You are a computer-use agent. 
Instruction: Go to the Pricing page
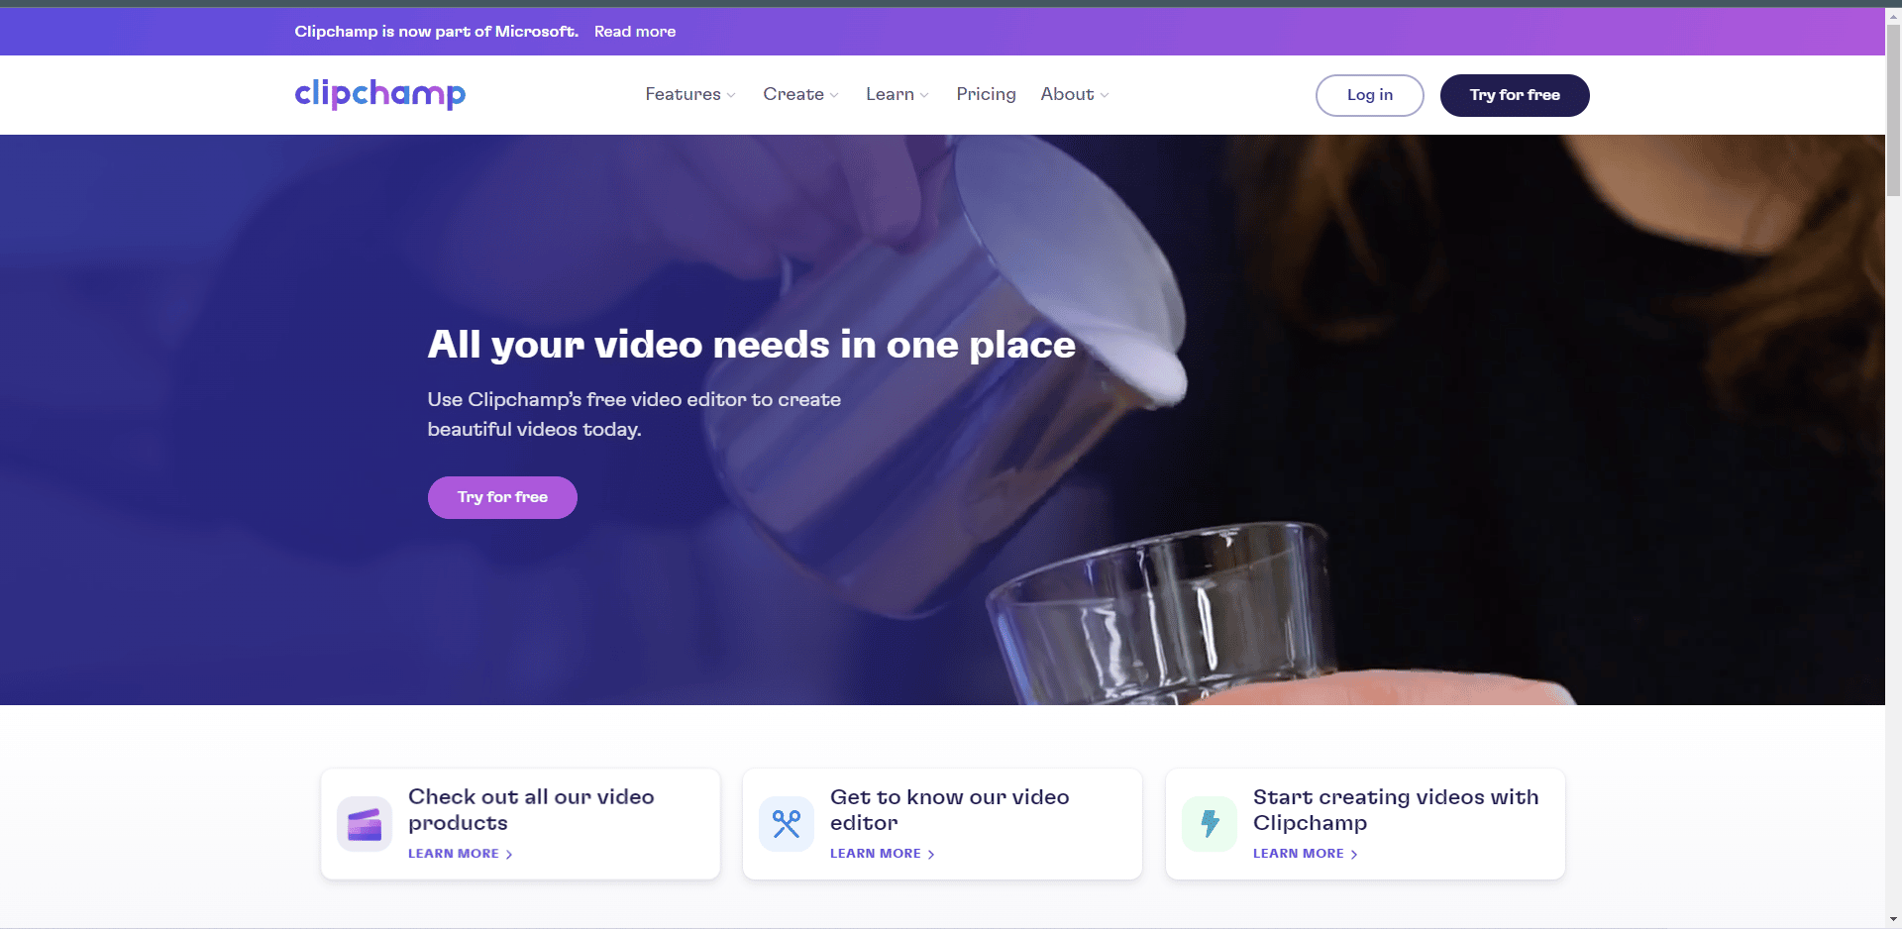click(x=986, y=94)
